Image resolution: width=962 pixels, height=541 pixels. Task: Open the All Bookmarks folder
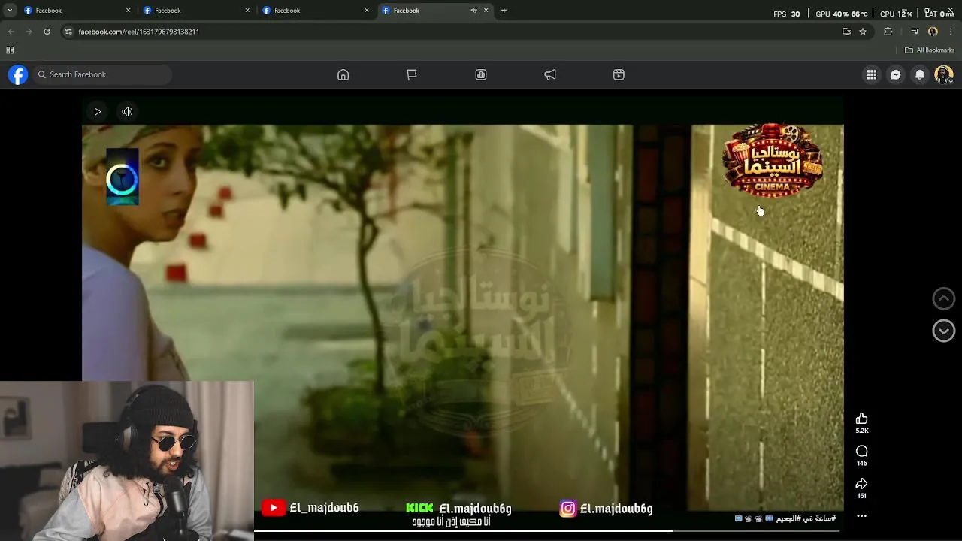point(930,50)
